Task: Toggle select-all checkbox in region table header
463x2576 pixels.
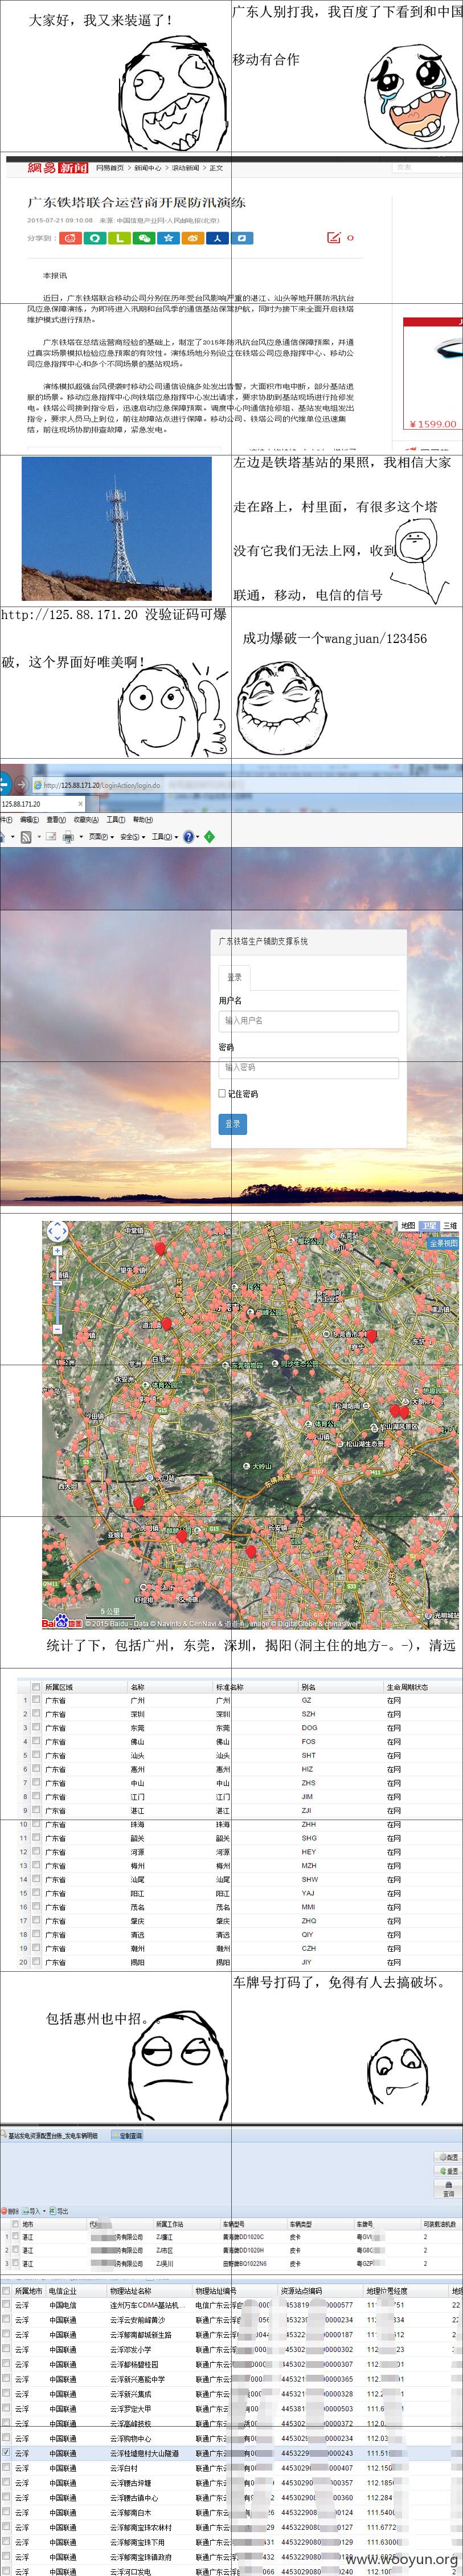Action: point(37,1686)
